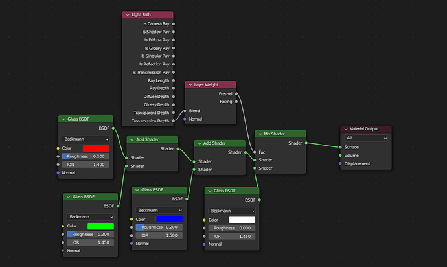This screenshot has width=447, height=267.
Task: Open the green color swatch
Action: (100, 226)
